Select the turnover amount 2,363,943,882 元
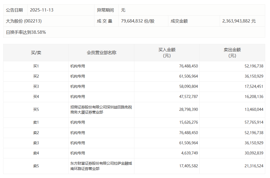The image size is (270, 178). [x=239, y=21]
